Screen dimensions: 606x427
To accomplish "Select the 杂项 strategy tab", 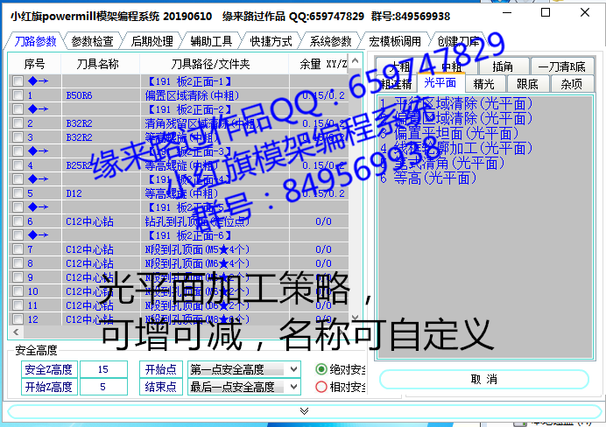I will pyautogui.click(x=571, y=84).
